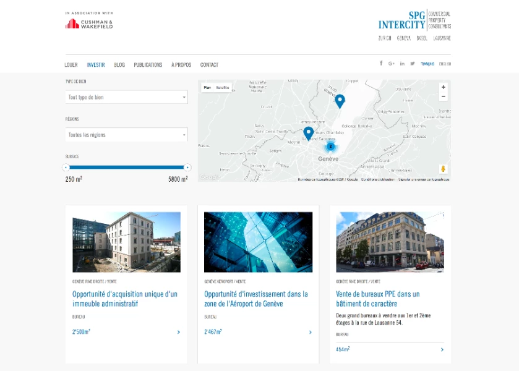Open the LinkedIn social icon
Screen dimensions: 519x371
coord(402,64)
